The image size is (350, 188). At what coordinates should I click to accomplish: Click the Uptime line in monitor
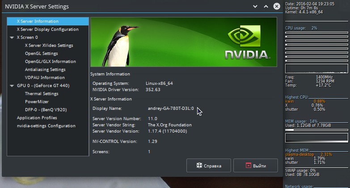click(302, 8)
